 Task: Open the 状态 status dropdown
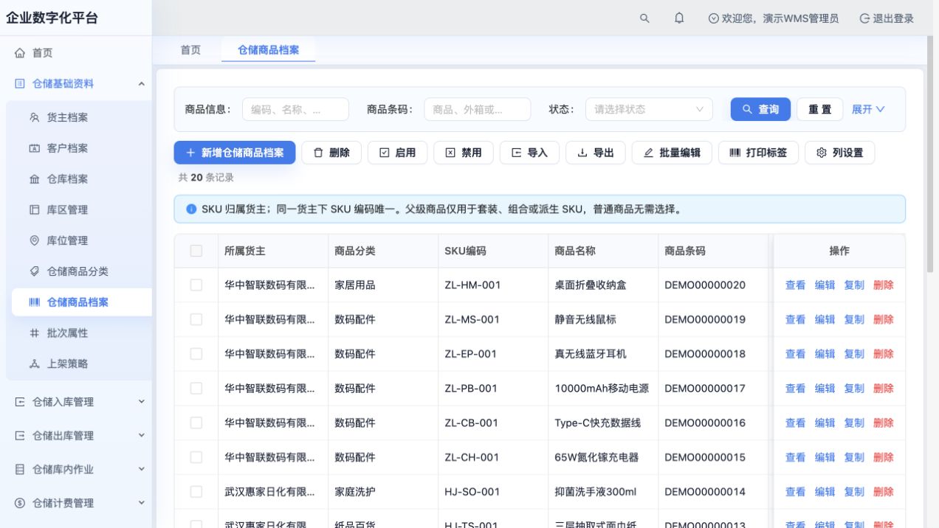click(649, 109)
